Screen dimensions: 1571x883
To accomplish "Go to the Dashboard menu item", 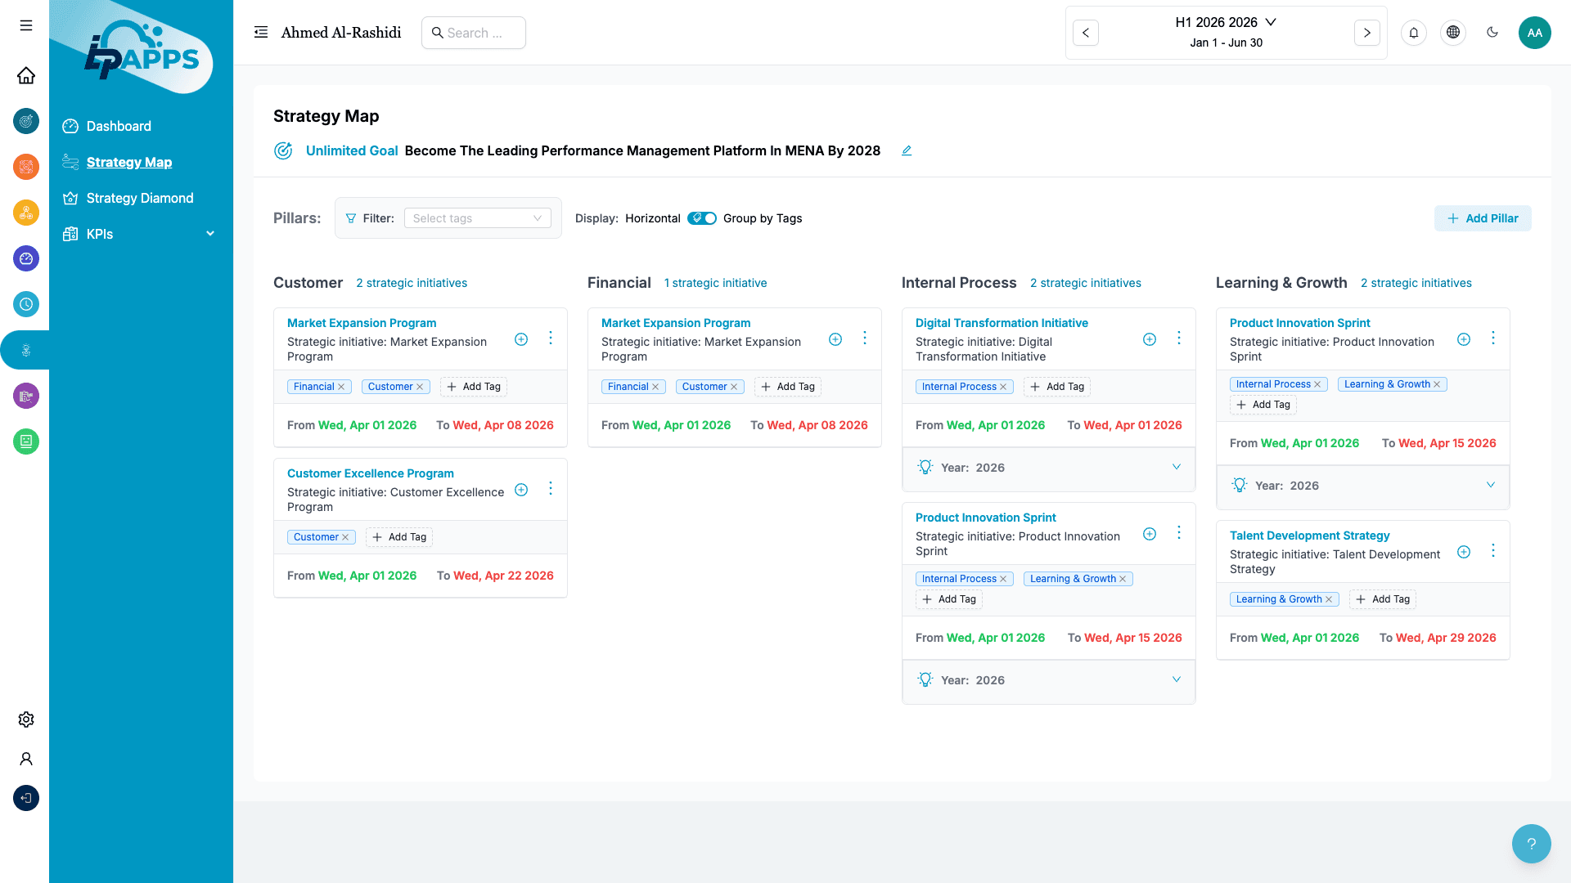I will 119,126.
